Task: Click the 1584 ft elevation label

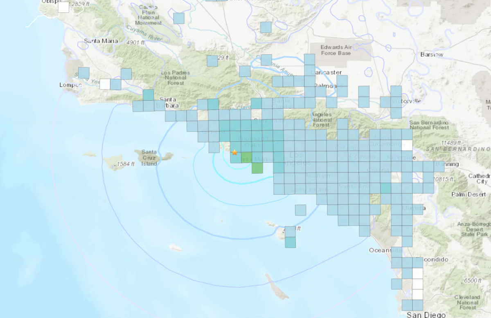Action: 126,164
